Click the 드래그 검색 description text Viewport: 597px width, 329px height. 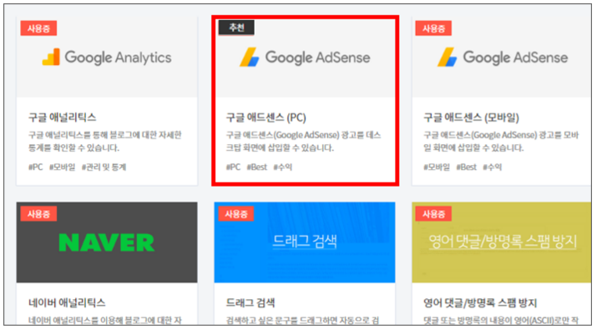(303, 321)
